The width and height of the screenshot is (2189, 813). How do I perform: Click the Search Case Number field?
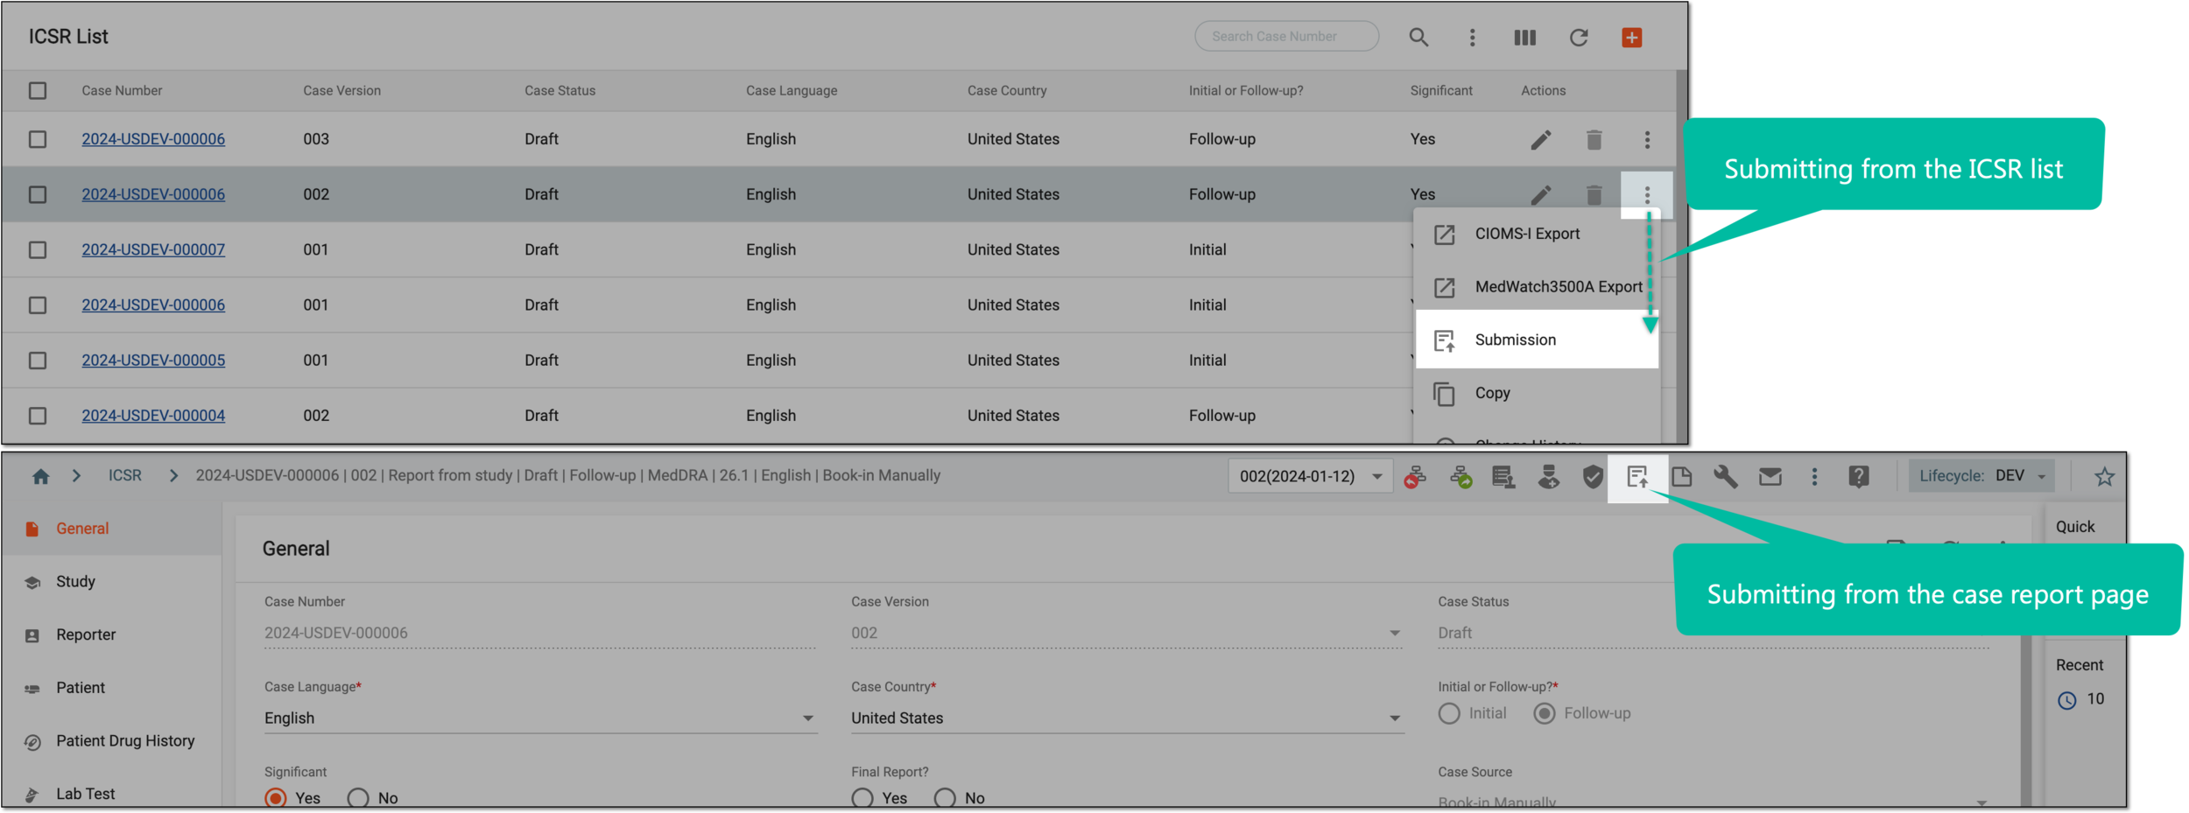[x=1285, y=37]
